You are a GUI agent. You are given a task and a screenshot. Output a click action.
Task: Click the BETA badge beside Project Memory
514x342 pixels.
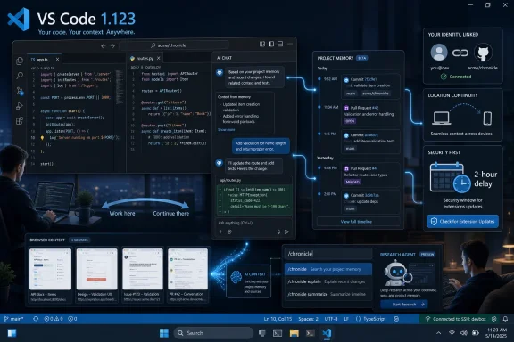pyautogui.click(x=362, y=58)
